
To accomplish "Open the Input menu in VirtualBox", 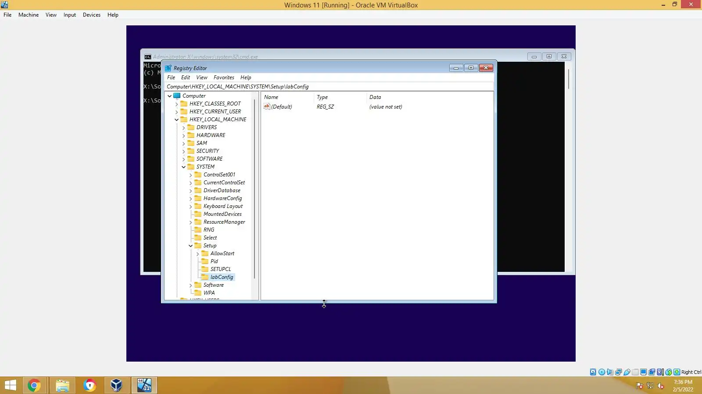I will (70, 15).
